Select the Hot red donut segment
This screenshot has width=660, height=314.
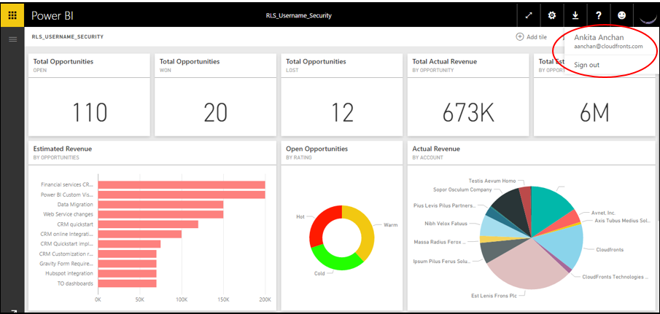click(321, 222)
